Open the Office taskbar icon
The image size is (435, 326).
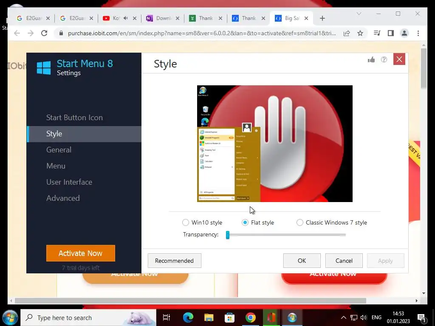[x=271, y=318]
